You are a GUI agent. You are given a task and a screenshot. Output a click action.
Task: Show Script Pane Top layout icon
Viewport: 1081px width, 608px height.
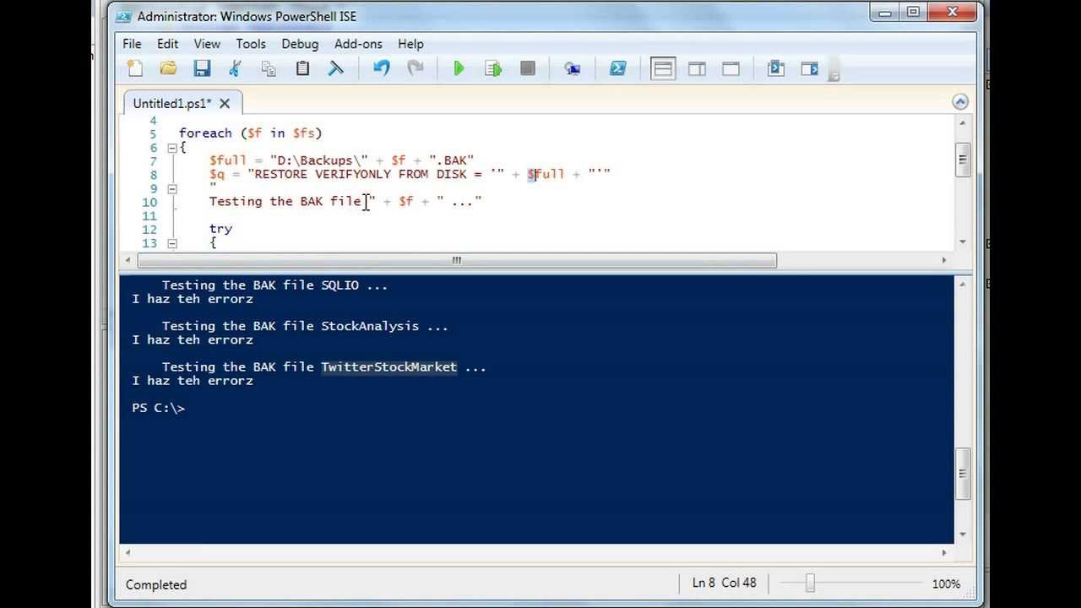[663, 68]
